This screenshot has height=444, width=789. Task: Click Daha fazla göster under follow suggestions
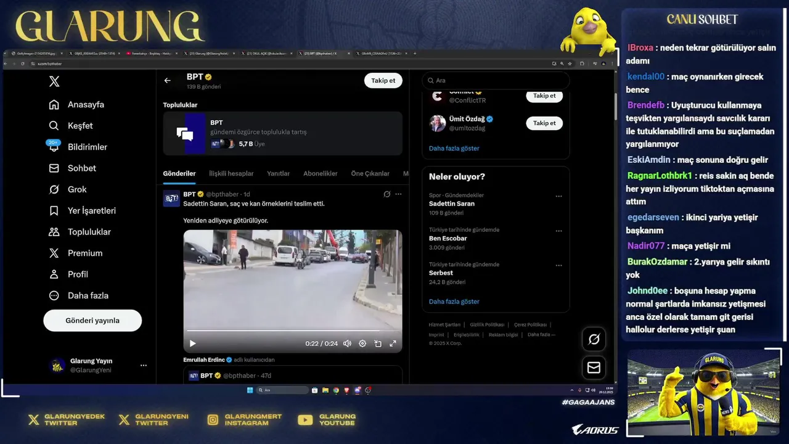point(454,148)
